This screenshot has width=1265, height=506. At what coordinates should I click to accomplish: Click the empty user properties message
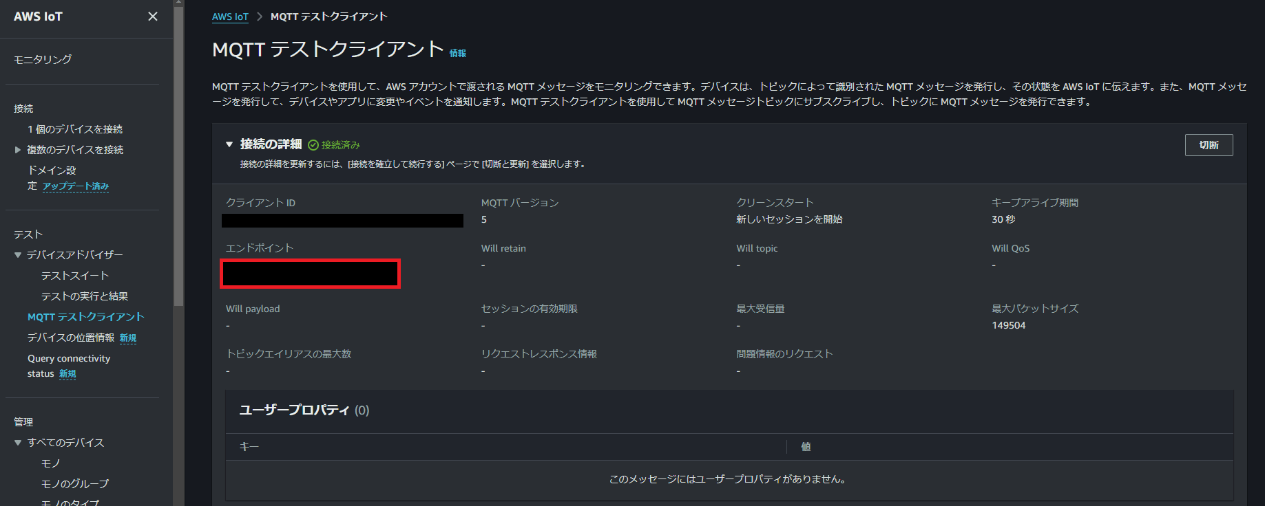[728, 479]
